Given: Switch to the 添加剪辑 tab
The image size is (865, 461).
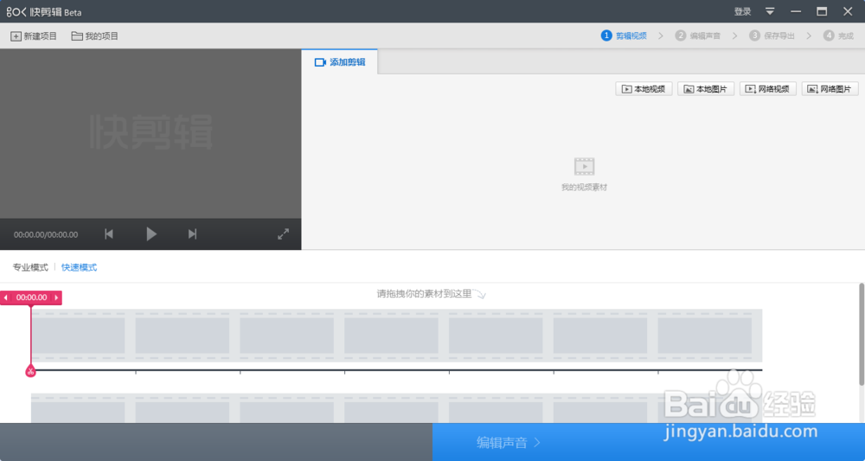Looking at the screenshot, I should point(340,62).
